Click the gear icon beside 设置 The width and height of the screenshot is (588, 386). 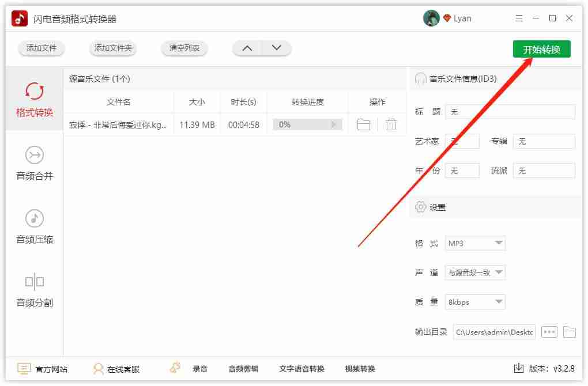(x=420, y=207)
